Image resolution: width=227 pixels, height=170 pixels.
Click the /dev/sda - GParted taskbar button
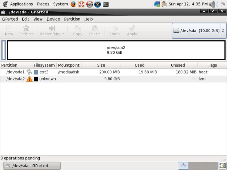coord(32,166)
